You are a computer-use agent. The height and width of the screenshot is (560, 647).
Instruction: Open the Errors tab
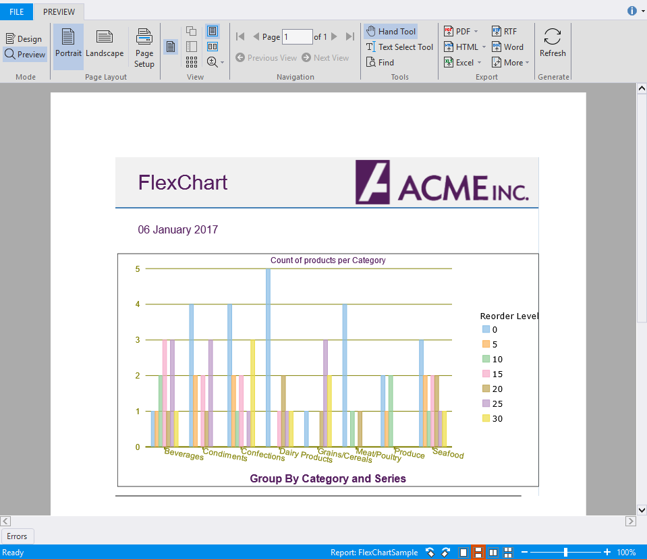coord(18,536)
